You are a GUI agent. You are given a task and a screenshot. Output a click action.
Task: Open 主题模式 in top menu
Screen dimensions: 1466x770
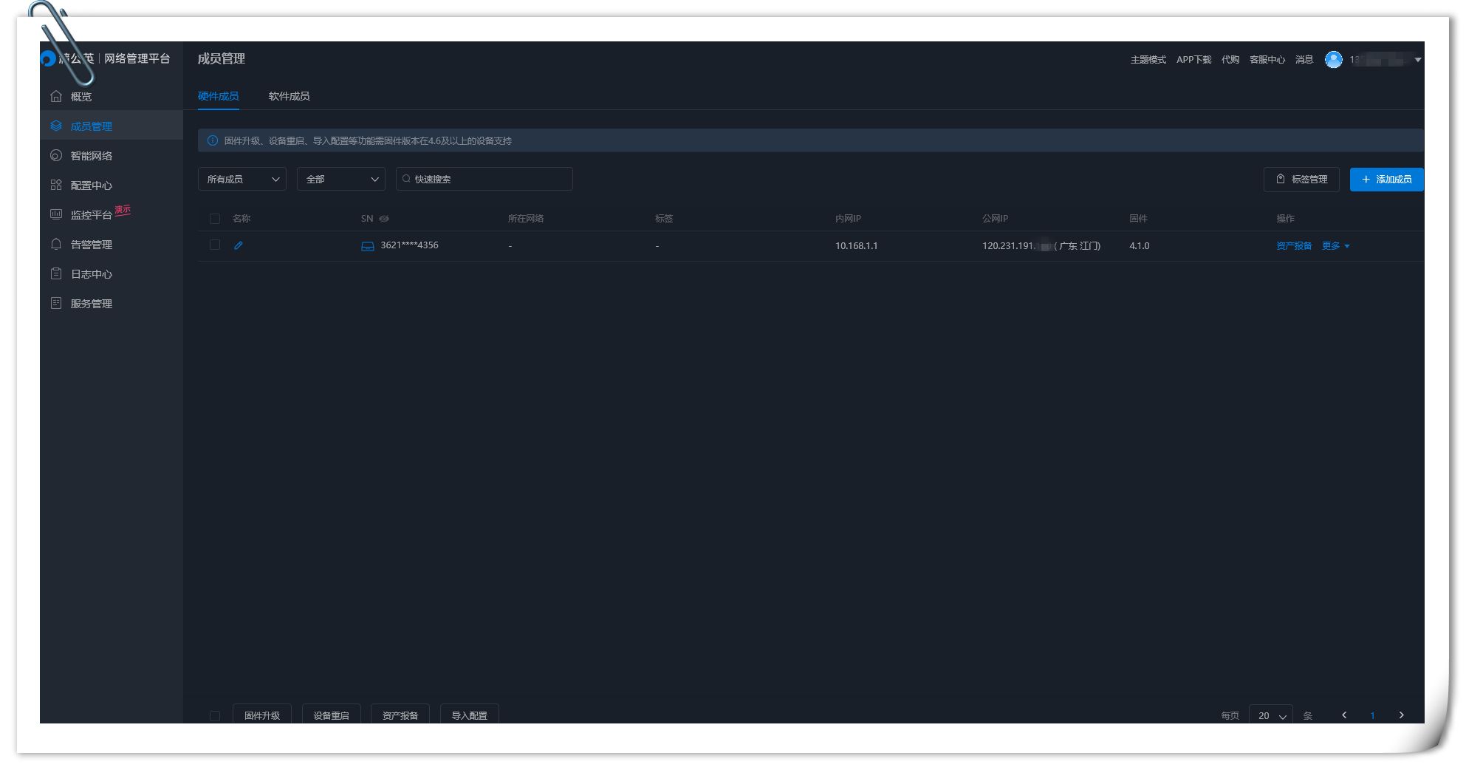point(1148,60)
